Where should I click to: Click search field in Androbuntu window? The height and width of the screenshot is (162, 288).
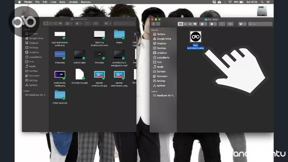124,23
